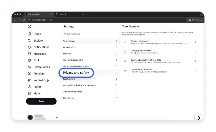Open a new browser tab
Viewport: 216px width, 132px height.
(88, 14)
